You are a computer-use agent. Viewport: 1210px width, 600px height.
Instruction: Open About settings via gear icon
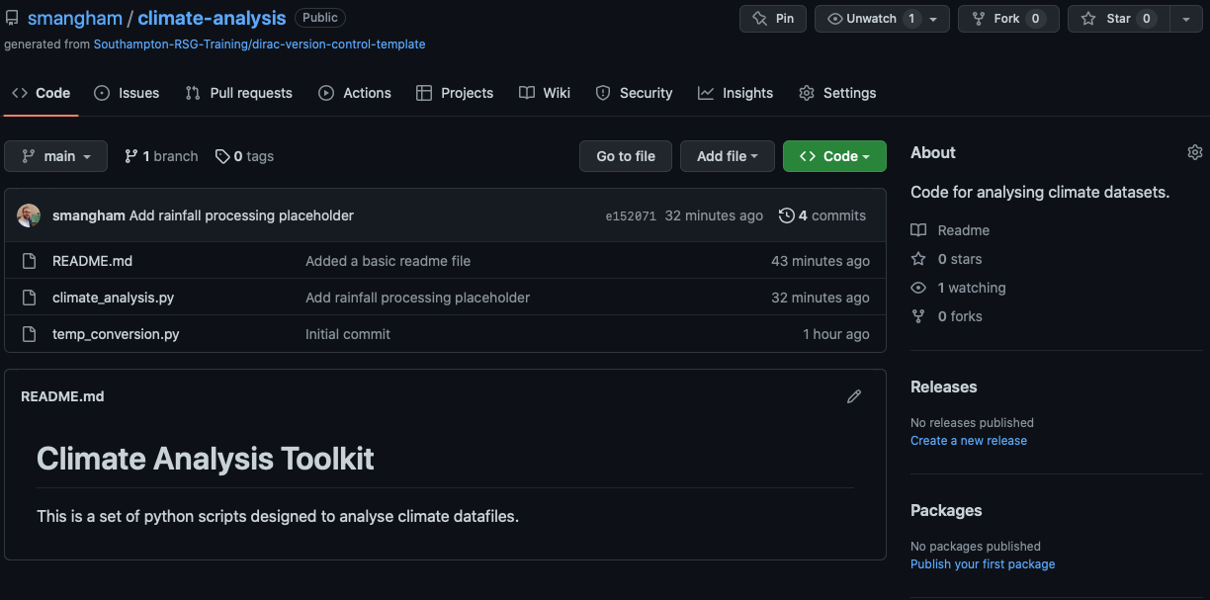[x=1195, y=151]
